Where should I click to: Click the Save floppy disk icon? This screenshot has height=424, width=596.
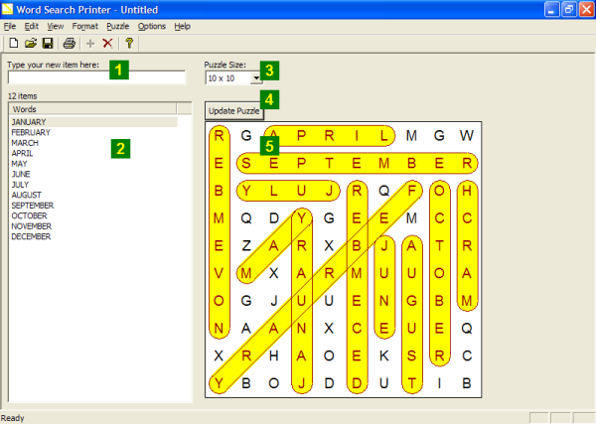(48, 44)
